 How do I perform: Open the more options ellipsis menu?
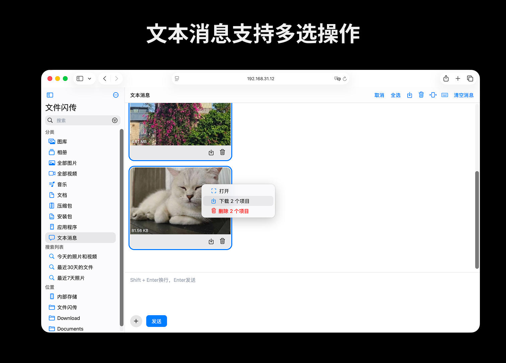coord(116,95)
